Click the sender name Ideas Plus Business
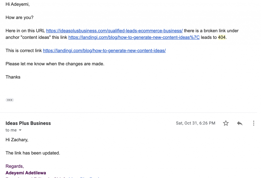This screenshot has height=178, width=261. (x=28, y=123)
